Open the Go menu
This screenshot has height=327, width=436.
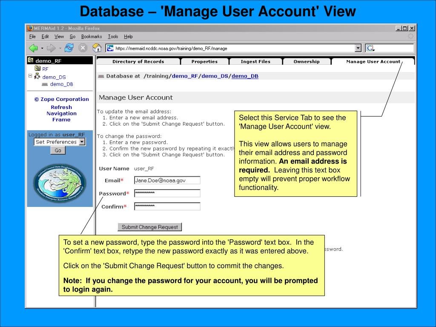(72, 37)
